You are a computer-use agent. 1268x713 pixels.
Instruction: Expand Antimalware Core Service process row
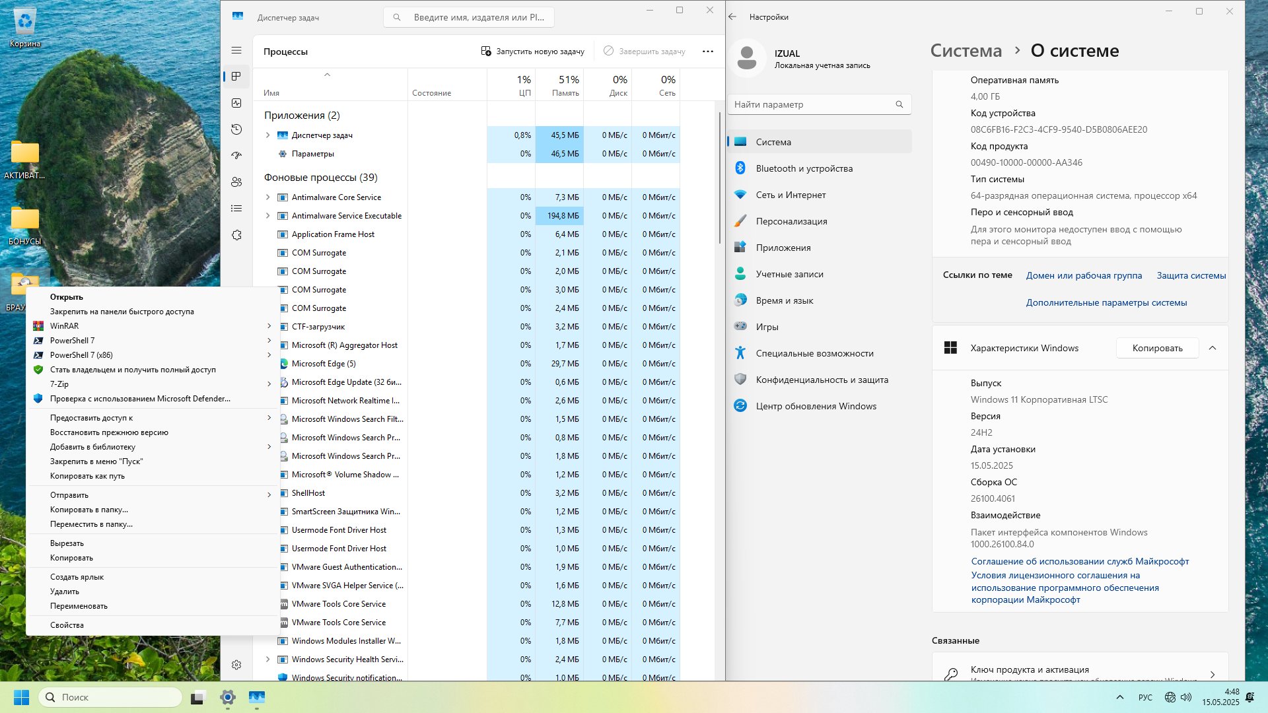tap(267, 197)
